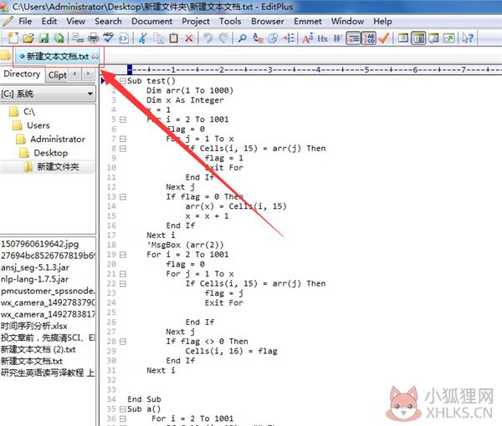Save the file with the floppy disk icon

[x=44, y=38]
